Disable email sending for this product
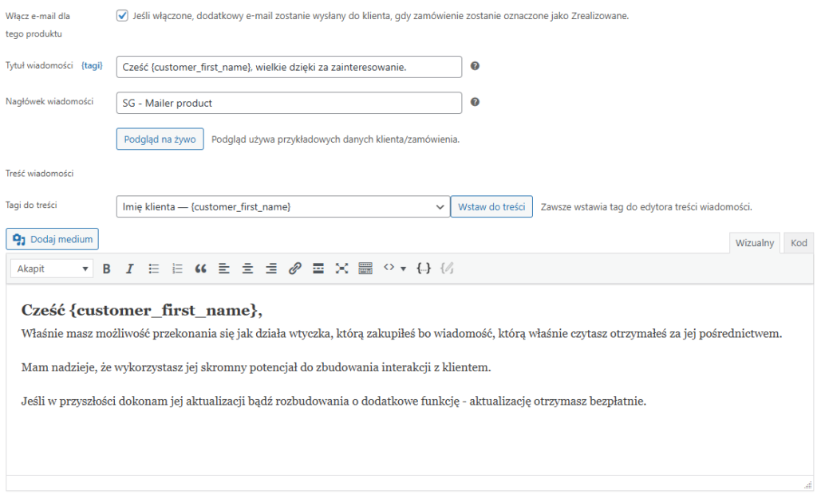Viewport: 817px width, 494px height. 122,14
